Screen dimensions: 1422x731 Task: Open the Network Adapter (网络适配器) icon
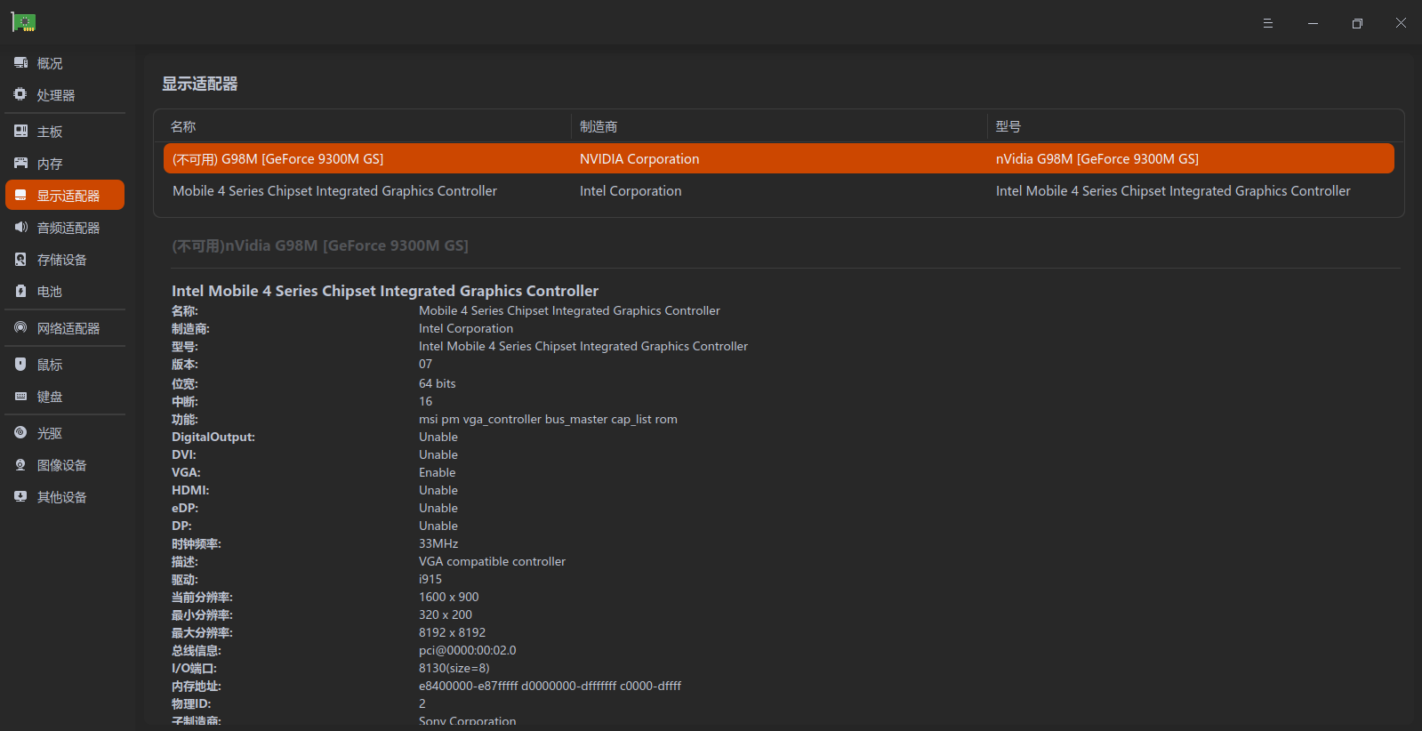click(20, 328)
